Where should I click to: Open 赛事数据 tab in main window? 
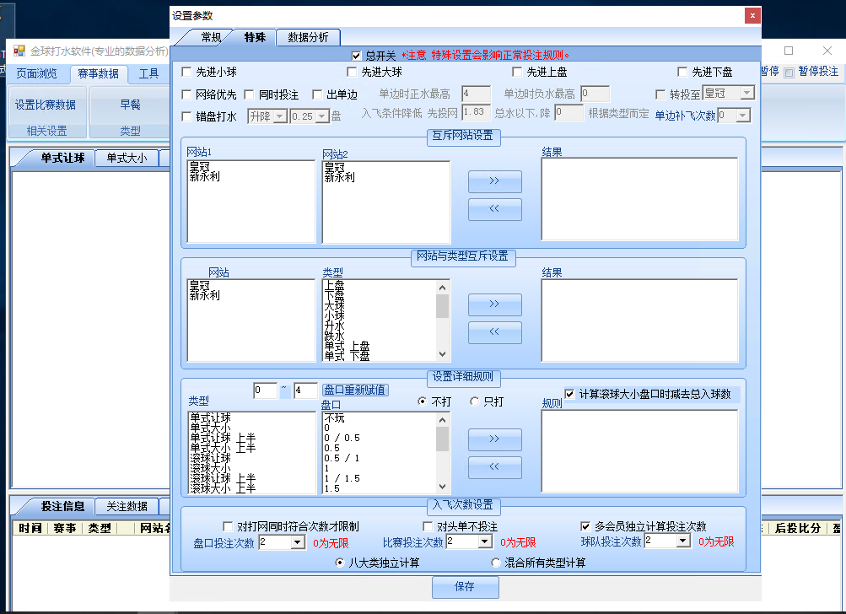point(98,73)
